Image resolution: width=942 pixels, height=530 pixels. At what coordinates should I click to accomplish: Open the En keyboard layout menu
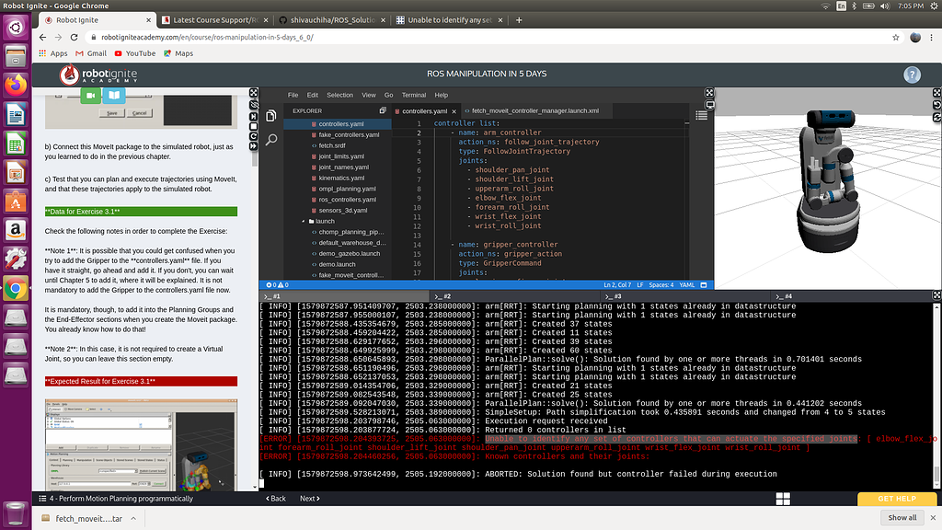coord(839,5)
